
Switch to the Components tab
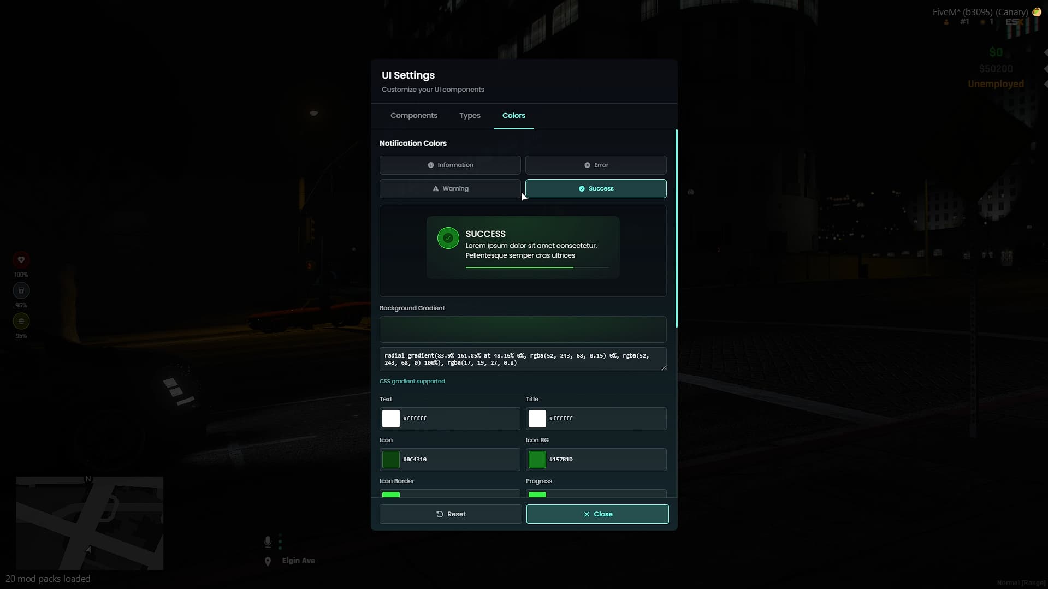[x=413, y=116]
